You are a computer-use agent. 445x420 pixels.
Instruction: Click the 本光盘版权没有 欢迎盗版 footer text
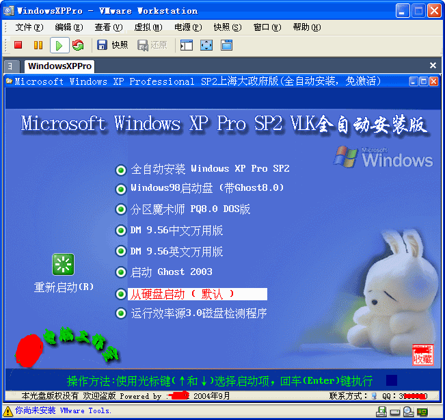point(68,396)
